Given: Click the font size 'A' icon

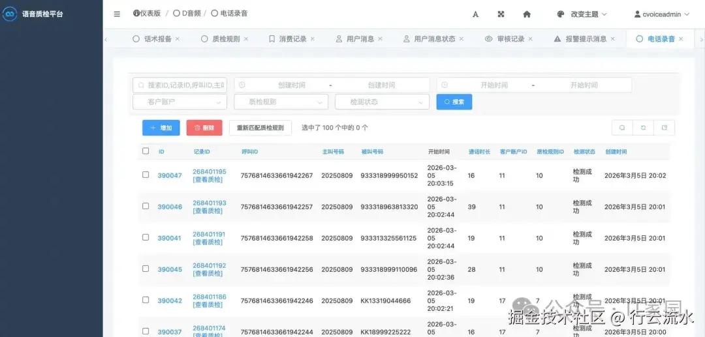Looking at the screenshot, I should [x=475, y=14].
